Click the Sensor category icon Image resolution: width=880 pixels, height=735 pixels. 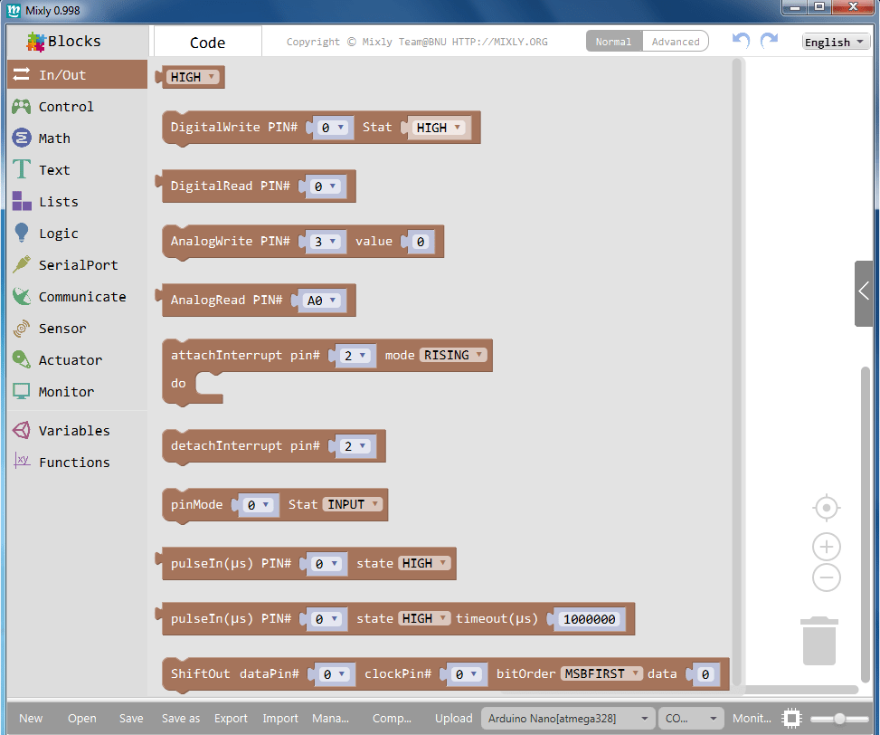click(x=22, y=328)
